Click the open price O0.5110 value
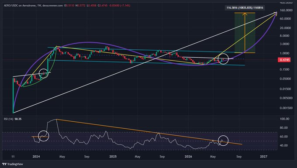The image size is (297, 168). click(x=69, y=6)
